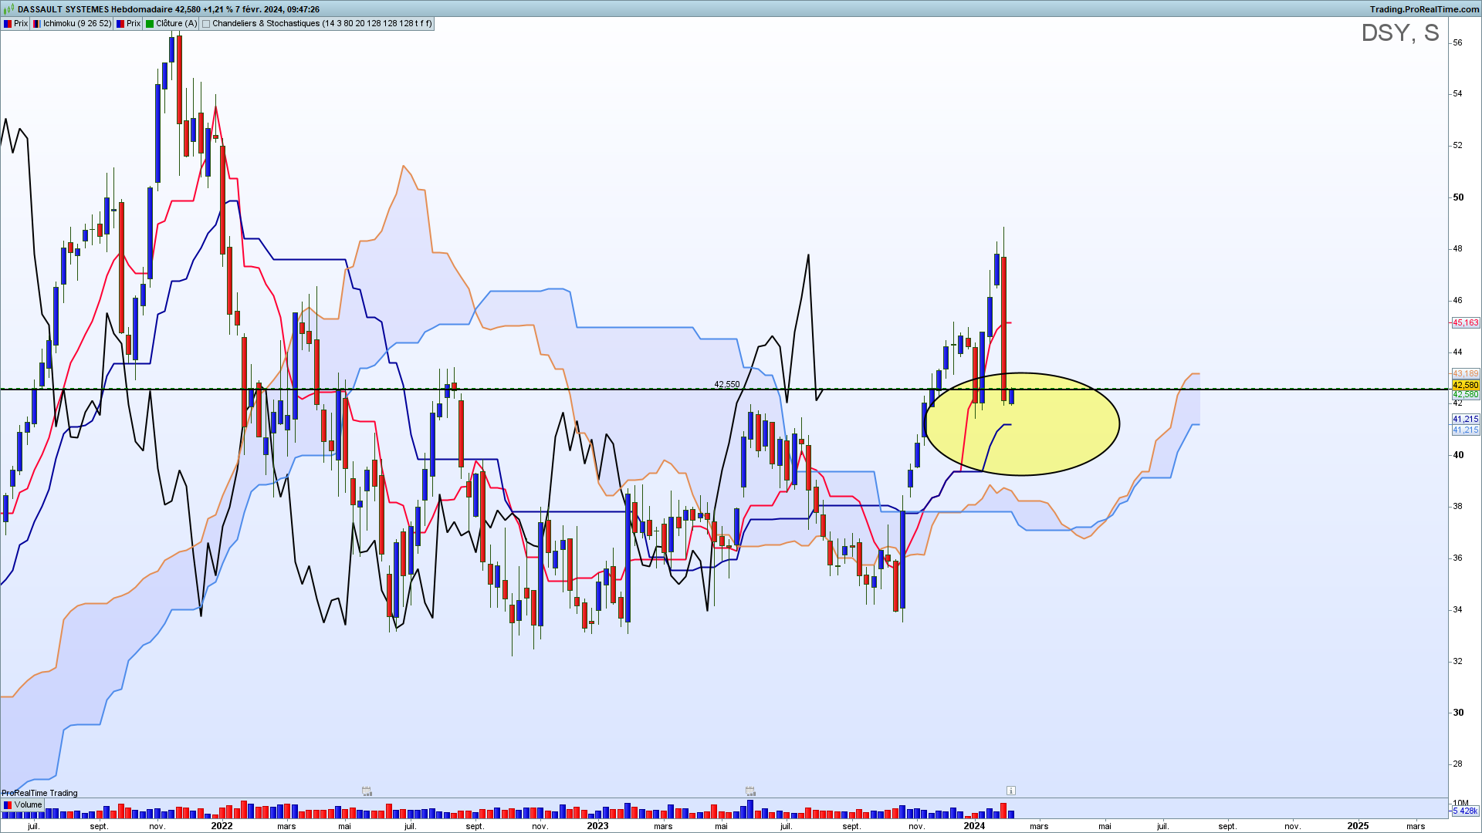Select the light blue 41,215 price label

1466,430
